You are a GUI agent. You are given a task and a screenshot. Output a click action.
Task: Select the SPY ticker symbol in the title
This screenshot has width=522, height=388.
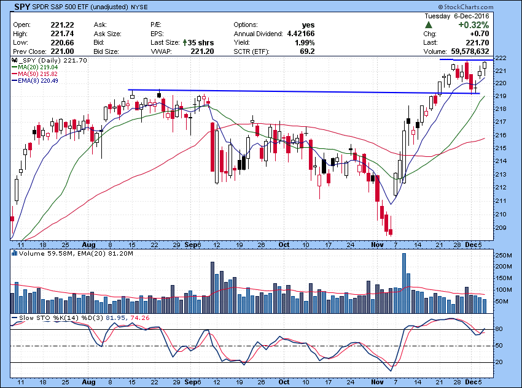(x=22, y=7)
